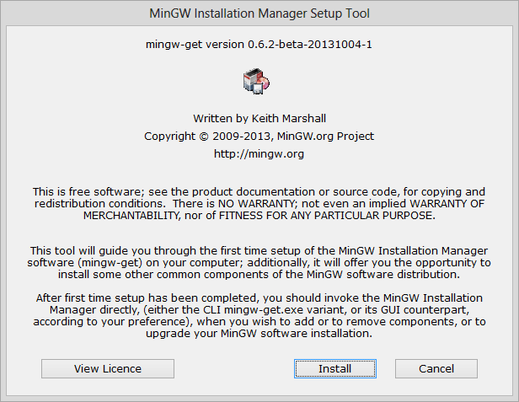Click the Written by Keith Marshall line

pos(259,119)
